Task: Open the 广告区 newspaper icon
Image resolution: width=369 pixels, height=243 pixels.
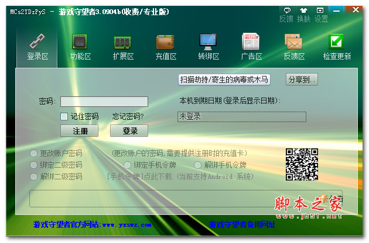Action: 251,41
